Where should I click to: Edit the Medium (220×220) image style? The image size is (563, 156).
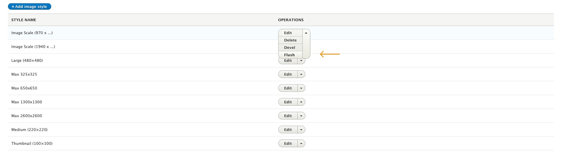pos(288,130)
